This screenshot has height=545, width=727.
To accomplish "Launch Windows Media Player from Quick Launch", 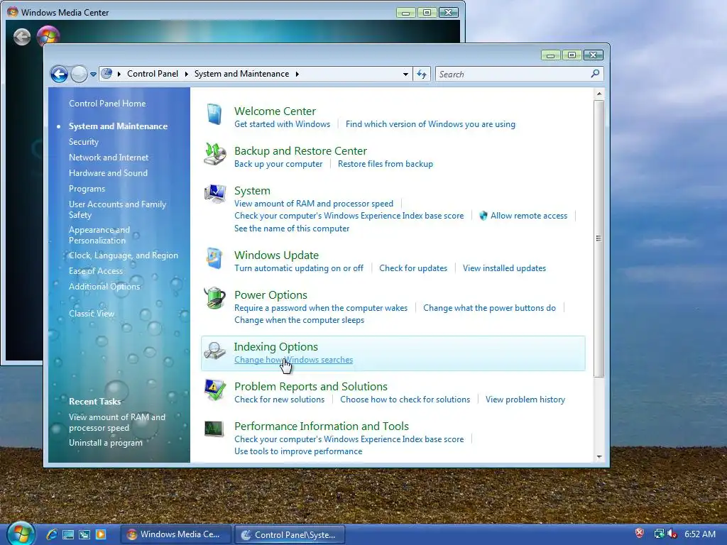I will pyautogui.click(x=101, y=534).
